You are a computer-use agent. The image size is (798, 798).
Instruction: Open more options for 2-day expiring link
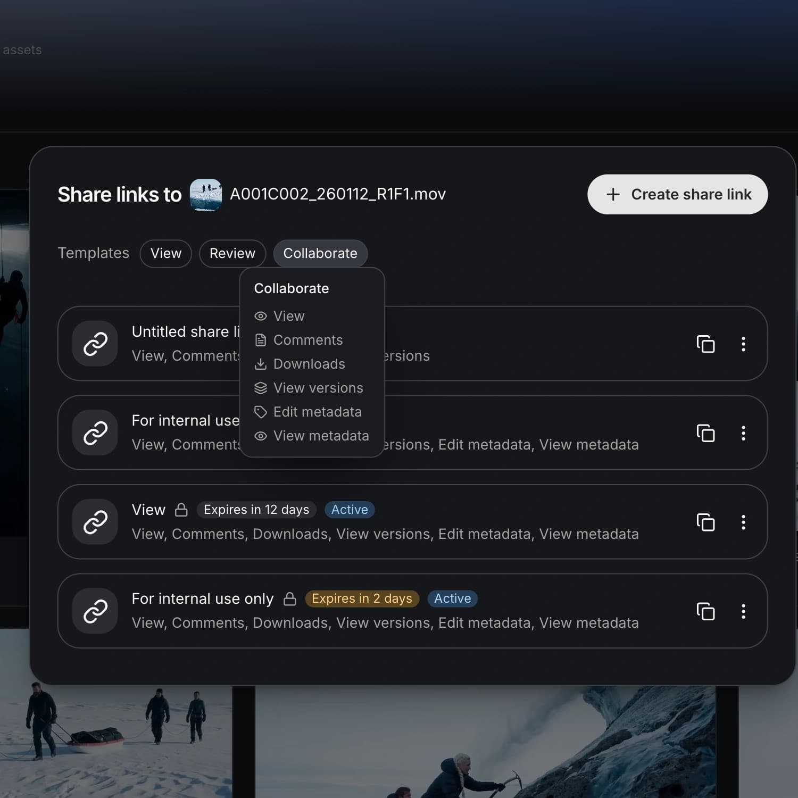click(743, 611)
